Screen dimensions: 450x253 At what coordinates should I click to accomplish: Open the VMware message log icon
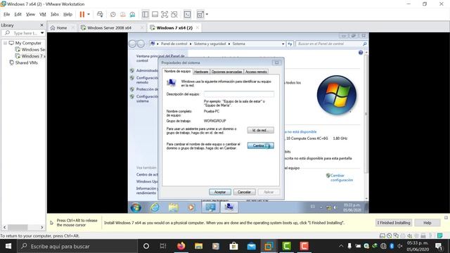(439, 236)
